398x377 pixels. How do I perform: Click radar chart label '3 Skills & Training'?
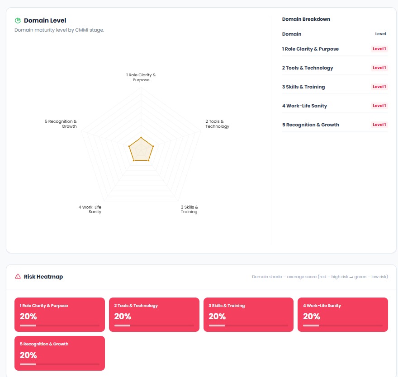[x=190, y=209]
